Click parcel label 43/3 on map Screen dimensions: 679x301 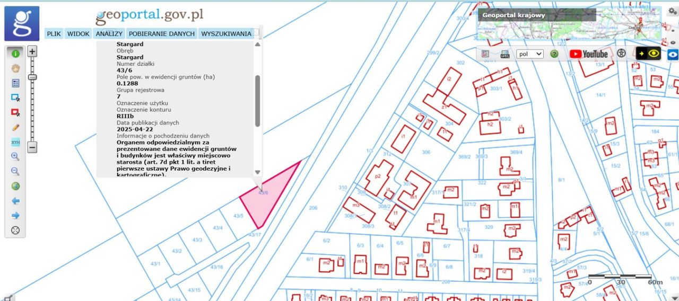[x=197, y=240]
